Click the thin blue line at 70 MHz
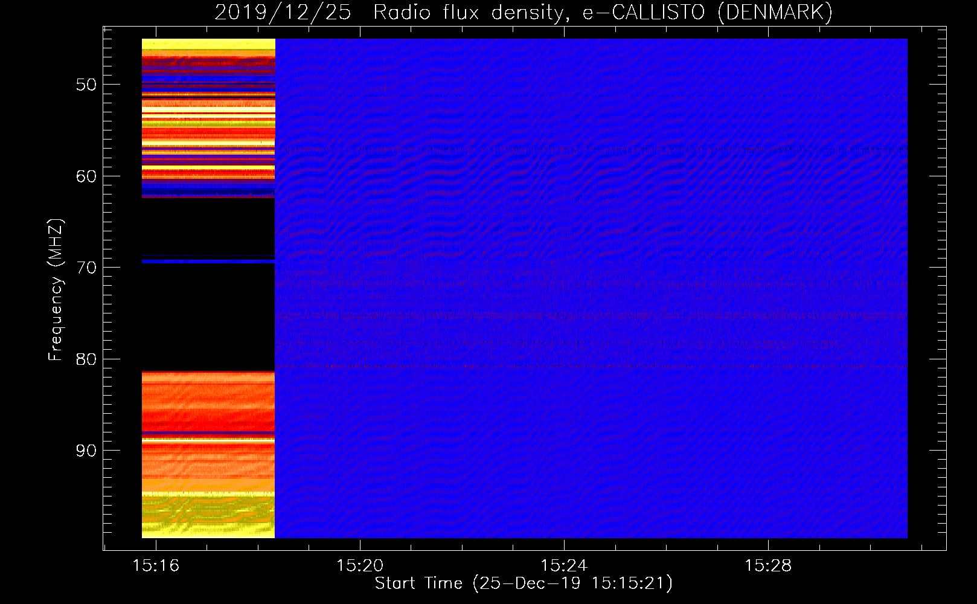The height and width of the screenshot is (604, 977). pos(208,261)
